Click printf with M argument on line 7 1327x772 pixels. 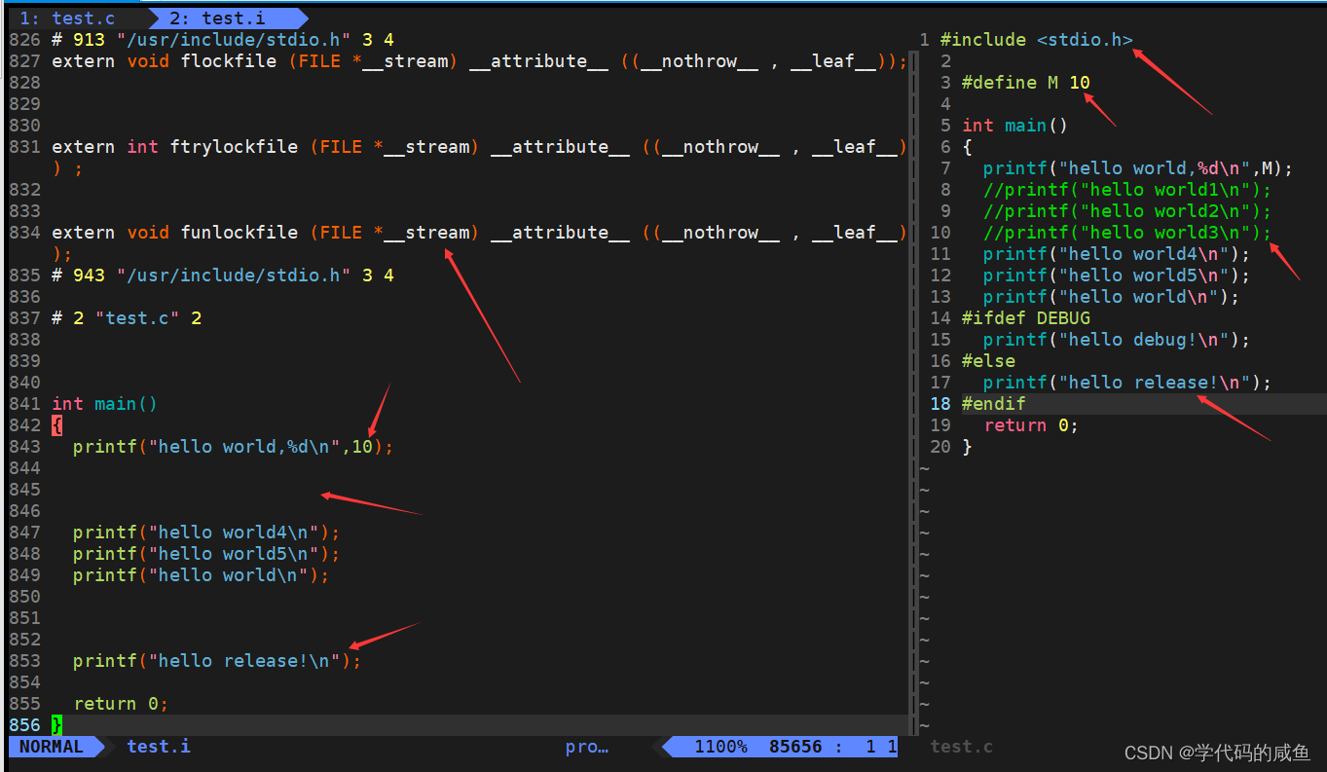click(x=1138, y=168)
